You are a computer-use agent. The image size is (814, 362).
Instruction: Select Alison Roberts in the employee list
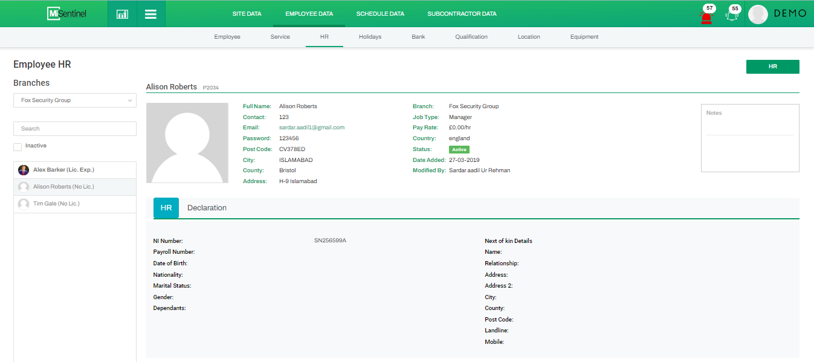[x=63, y=187]
